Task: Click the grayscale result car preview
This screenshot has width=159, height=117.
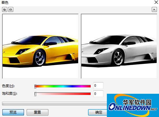Action: (x=119, y=46)
